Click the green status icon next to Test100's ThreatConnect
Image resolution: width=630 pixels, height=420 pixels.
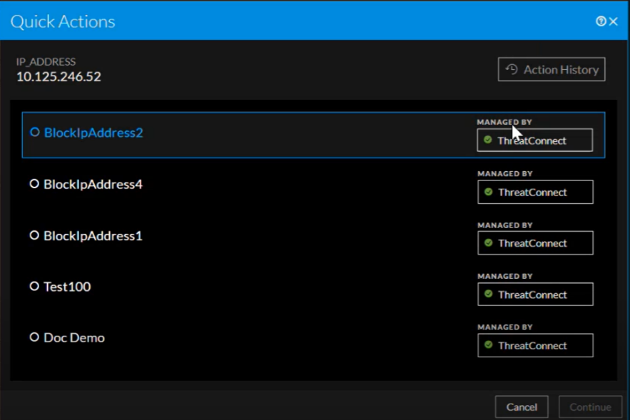point(489,294)
